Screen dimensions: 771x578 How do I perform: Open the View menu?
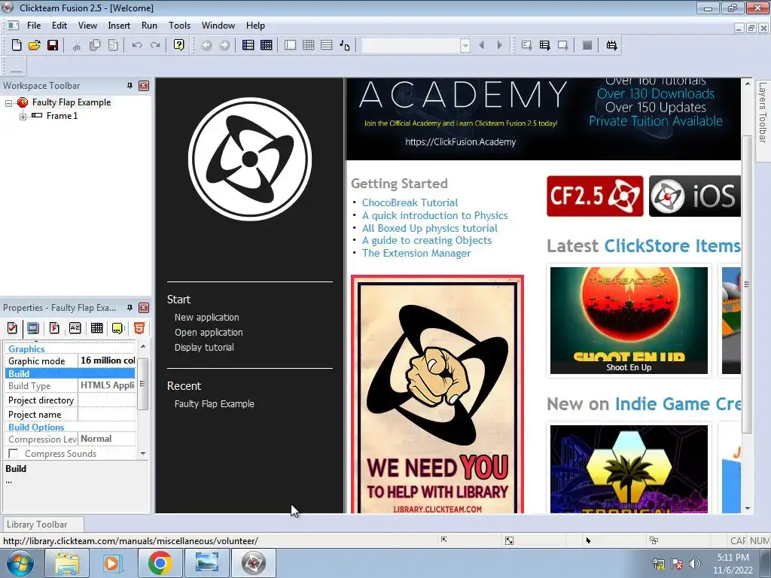pyautogui.click(x=87, y=26)
